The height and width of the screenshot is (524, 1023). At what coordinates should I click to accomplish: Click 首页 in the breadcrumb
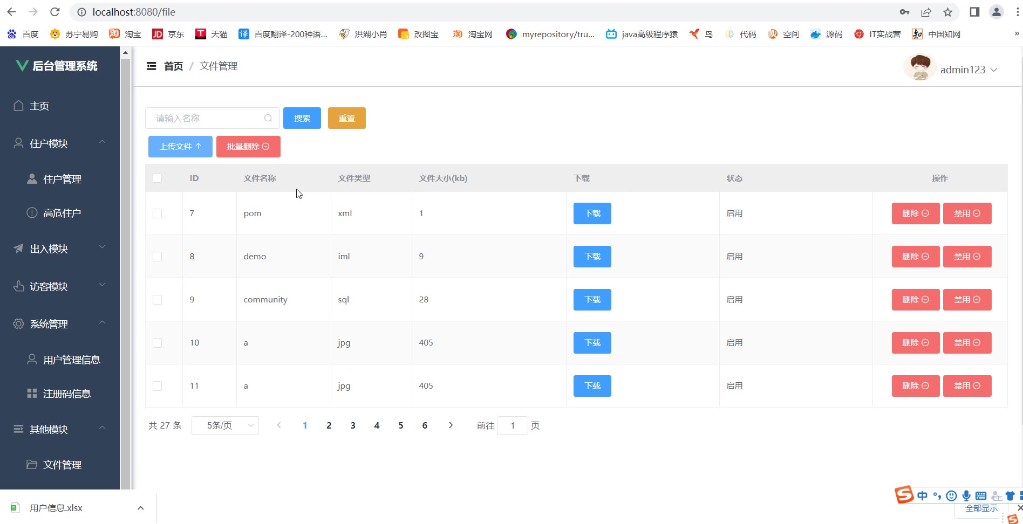[x=174, y=66]
